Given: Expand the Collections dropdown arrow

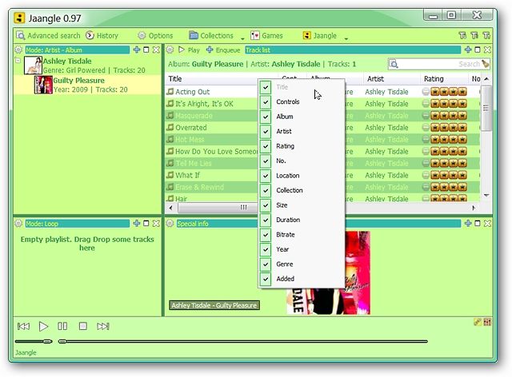Looking at the screenshot, I should (242, 38).
